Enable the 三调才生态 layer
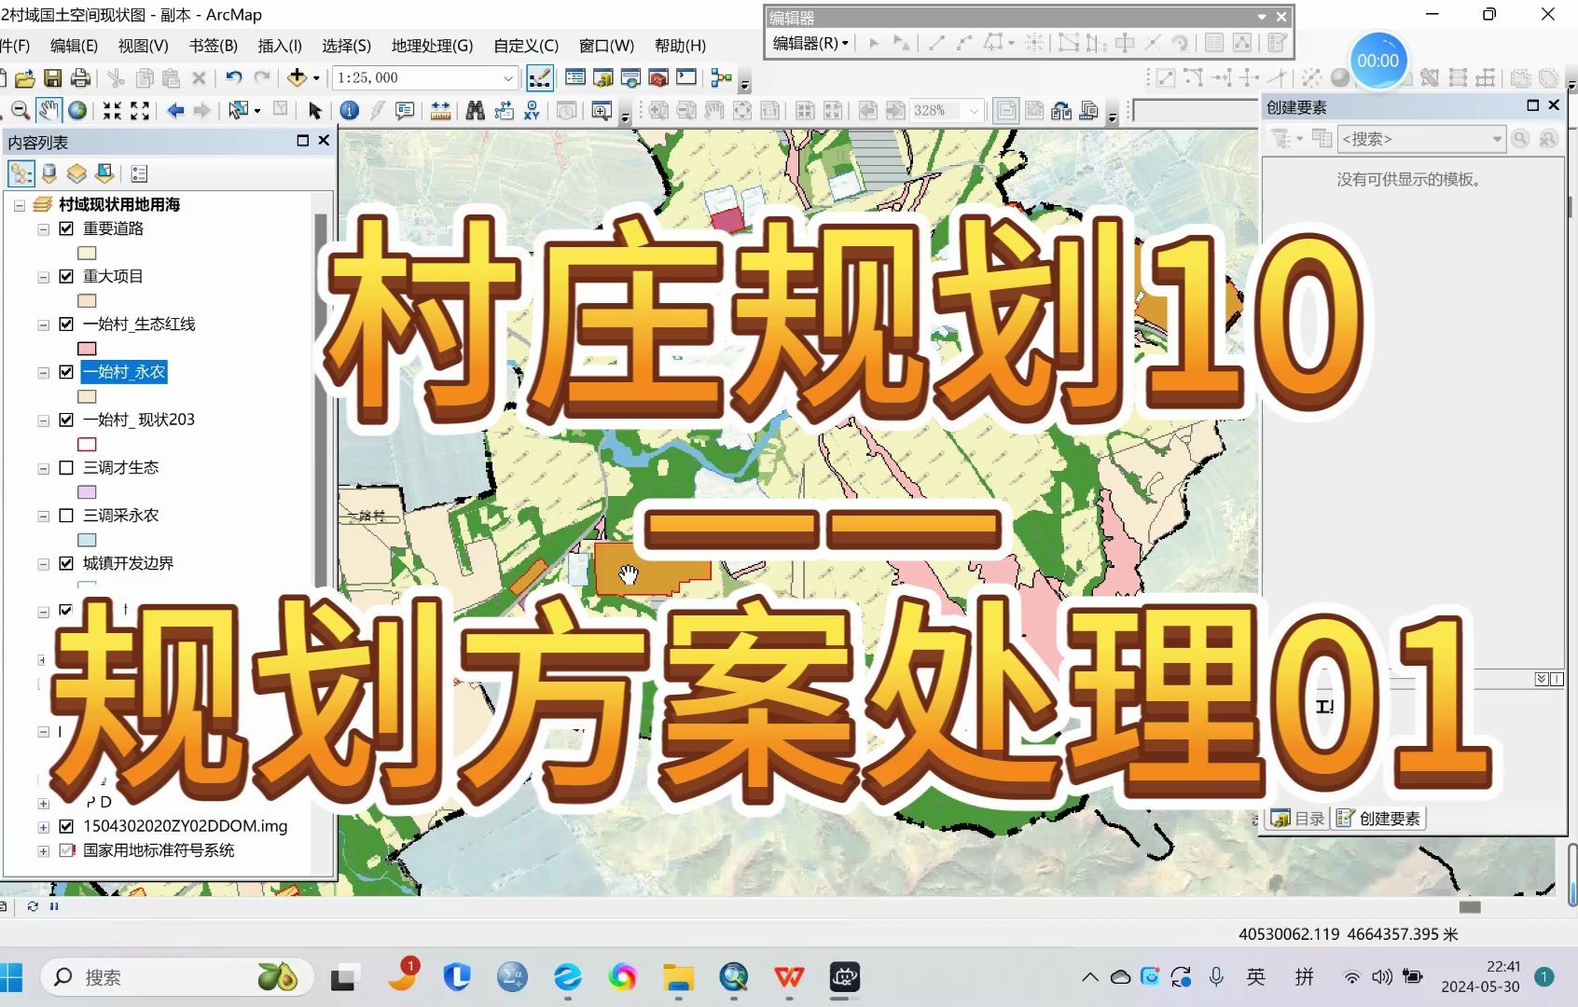 coord(66,467)
